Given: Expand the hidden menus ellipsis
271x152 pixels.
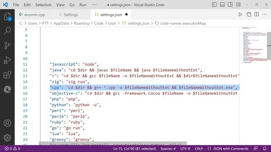Looking at the screenshot, I should click(94, 5).
